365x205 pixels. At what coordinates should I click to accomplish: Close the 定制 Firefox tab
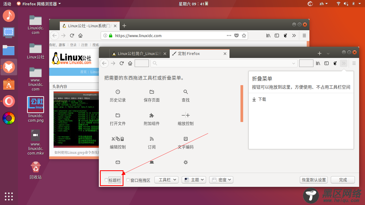click(225, 54)
